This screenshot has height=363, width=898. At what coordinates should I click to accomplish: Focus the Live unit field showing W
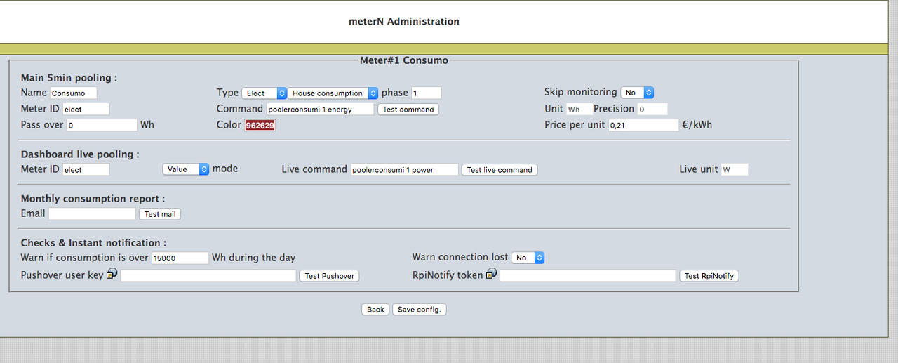(735, 170)
